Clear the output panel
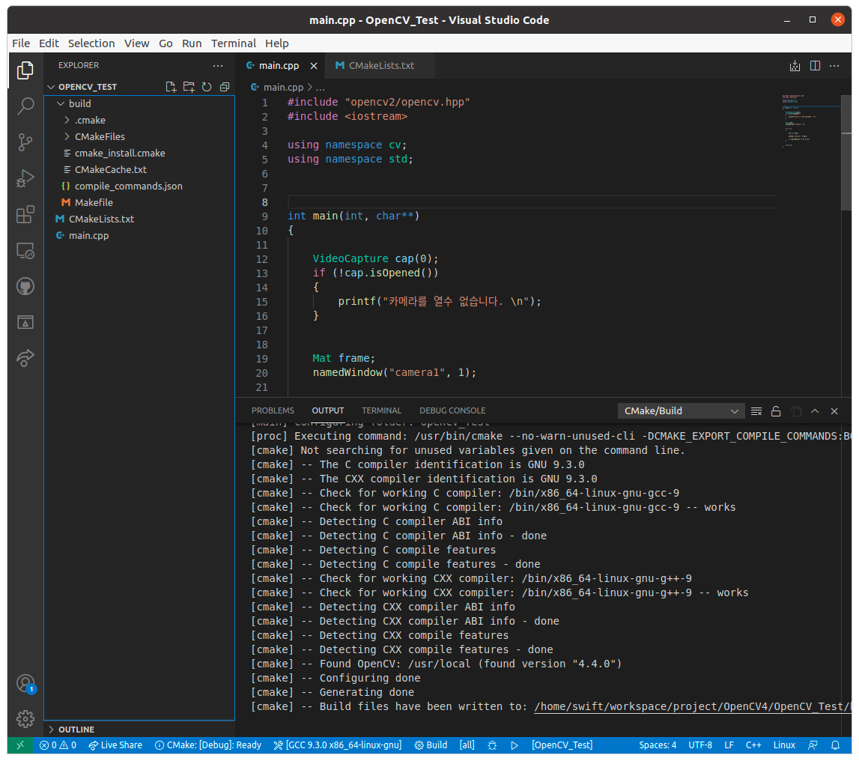 [756, 411]
